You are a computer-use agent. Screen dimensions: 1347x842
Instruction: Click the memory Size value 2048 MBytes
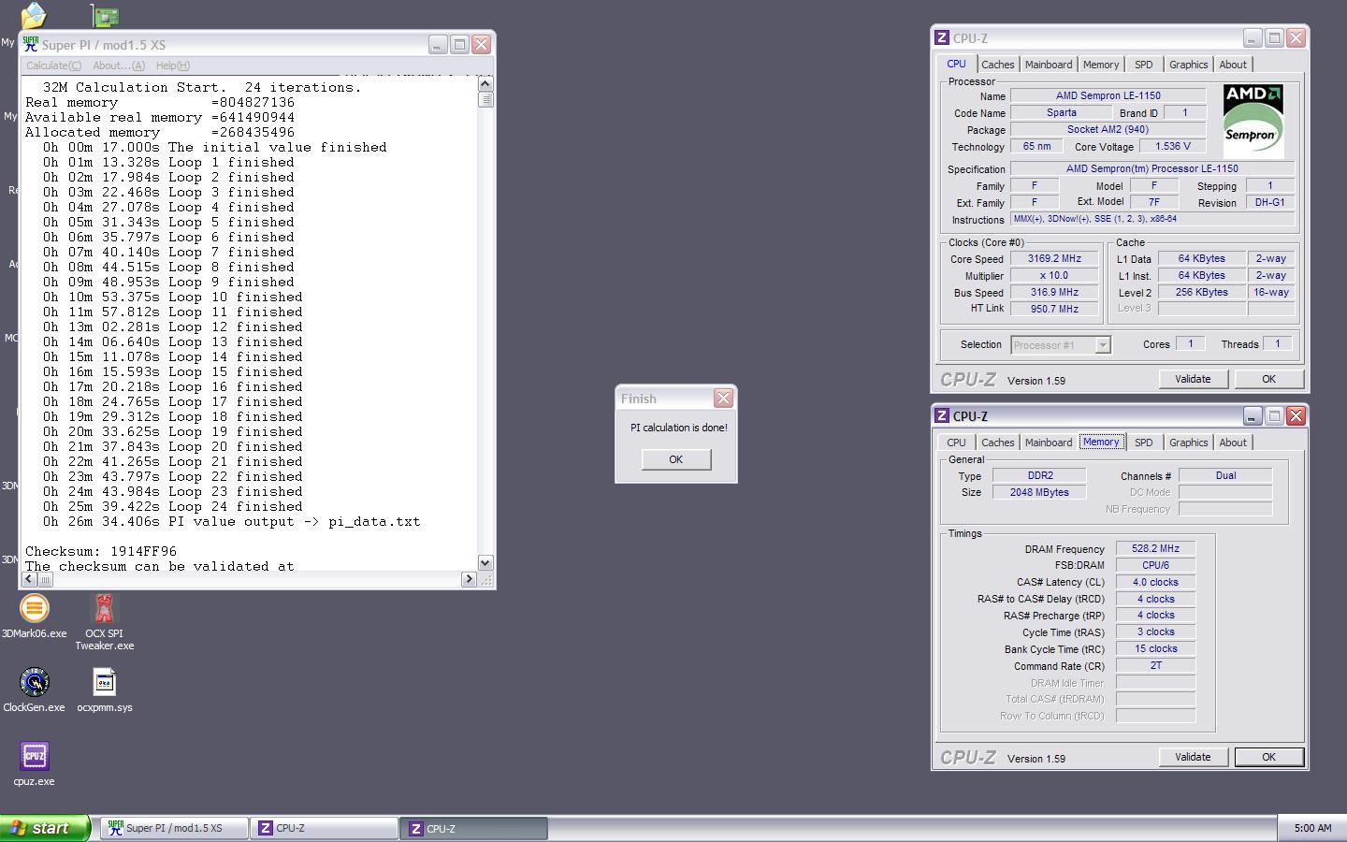[1039, 492]
